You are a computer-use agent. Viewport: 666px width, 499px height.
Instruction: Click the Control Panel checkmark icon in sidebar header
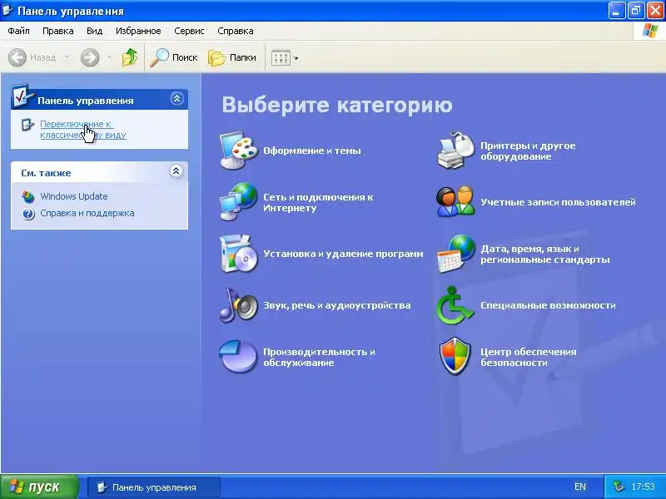pyautogui.click(x=22, y=96)
